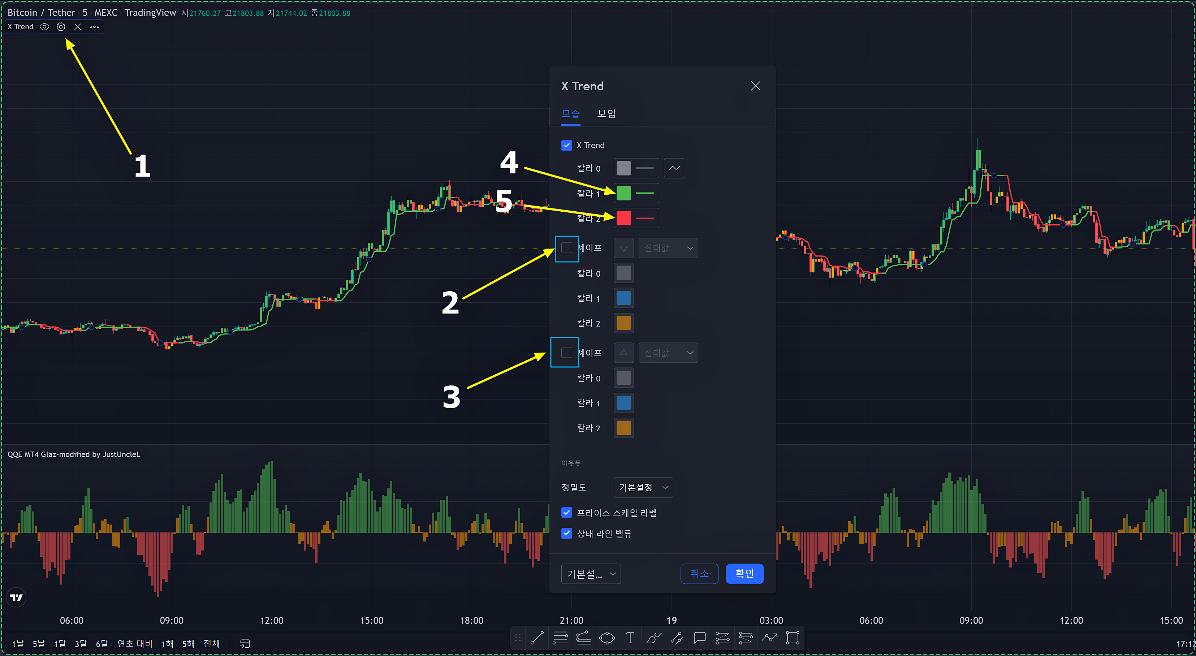Screen dimensions: 1196x656
Task: Close the X Trend settings dialog
Action: click(x=755, y=86)
